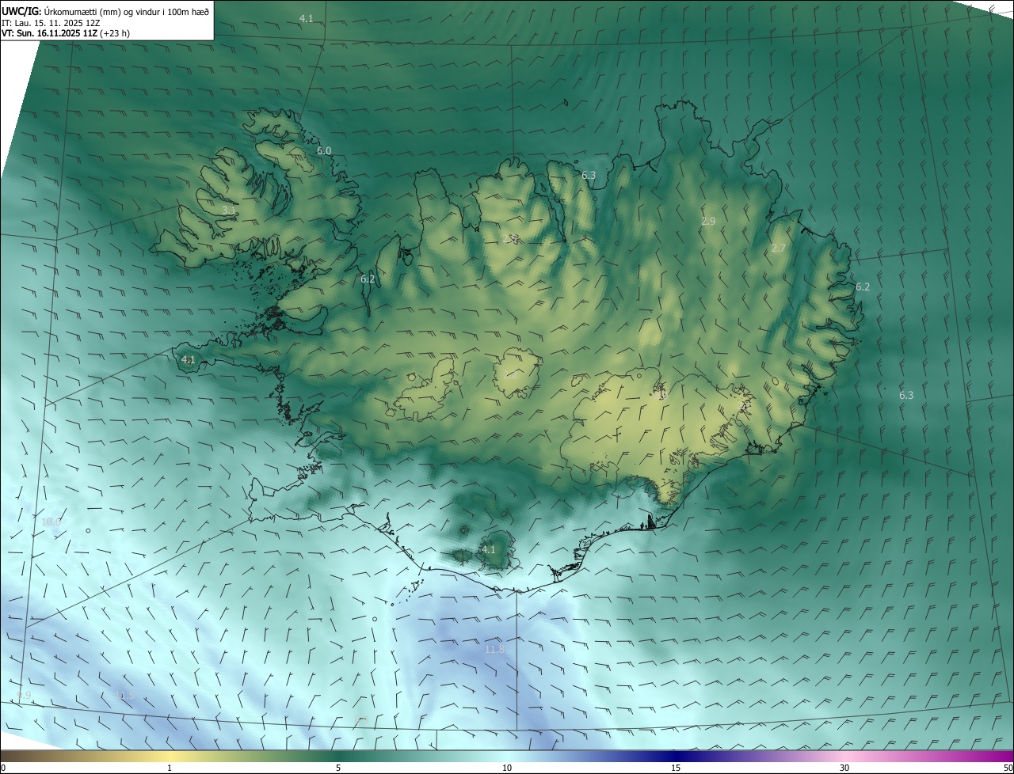
Task: Click the 9.9 value label in the ocean
Action: 24,695
